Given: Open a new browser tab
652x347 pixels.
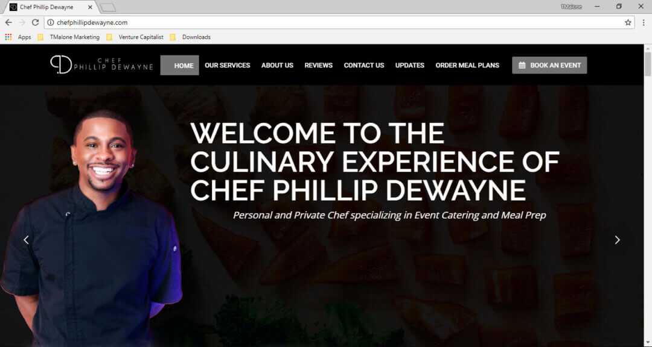Looking at the screenshot, I should pyautogui.click(x=107, y=7).
